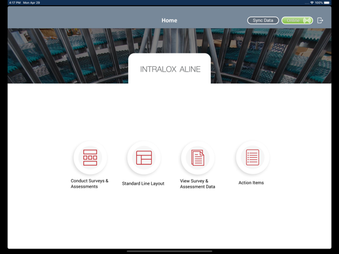Click the INTRALOX ALINE logo card
Image resolution: width=339 pixels, height=254 pixels.
pos(169,69)
